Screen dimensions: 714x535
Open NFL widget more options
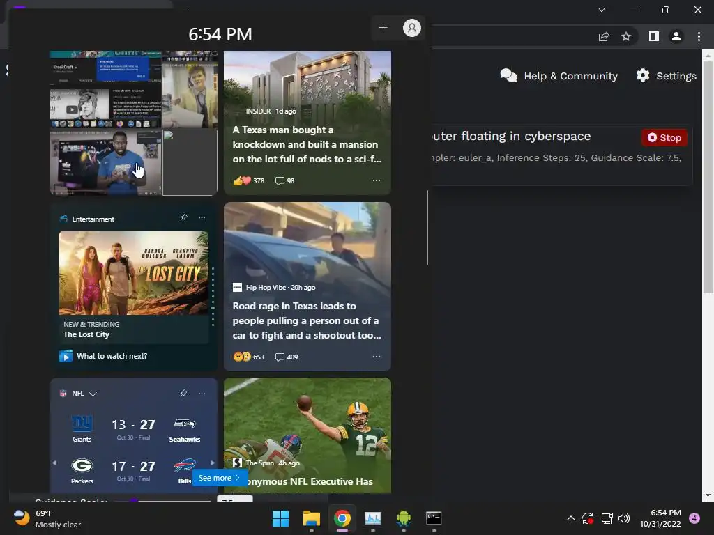click(202, 393)
